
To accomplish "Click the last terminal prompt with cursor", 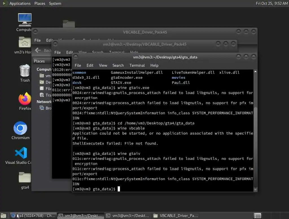I will 96,189.
